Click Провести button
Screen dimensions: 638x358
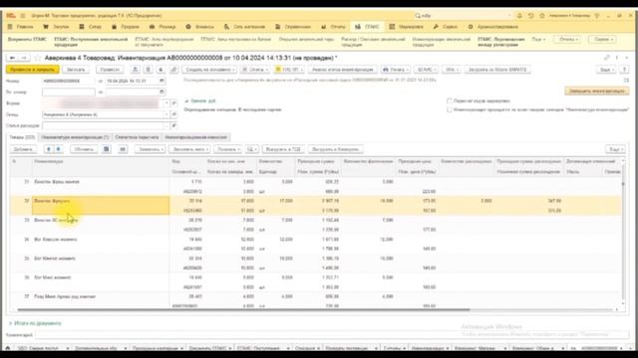[x=110, y=70]
